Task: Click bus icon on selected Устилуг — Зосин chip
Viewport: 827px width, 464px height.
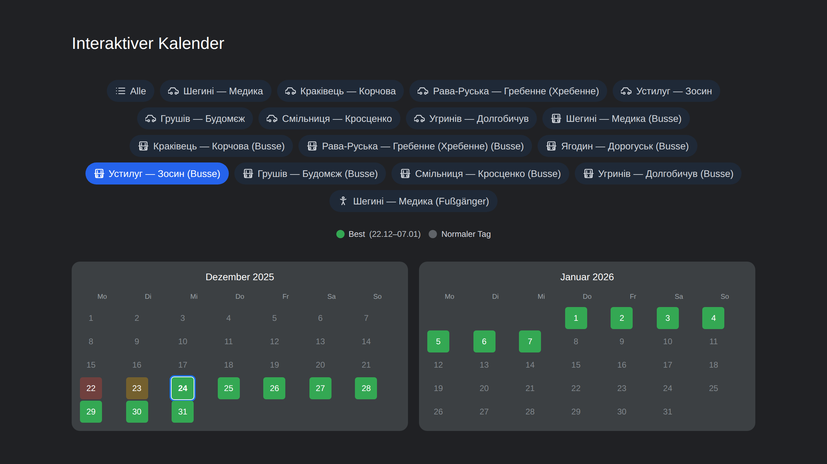Action: (99, 173)
